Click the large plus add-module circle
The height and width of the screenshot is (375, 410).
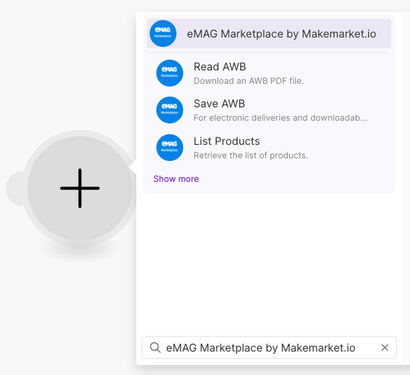(80, 188)
